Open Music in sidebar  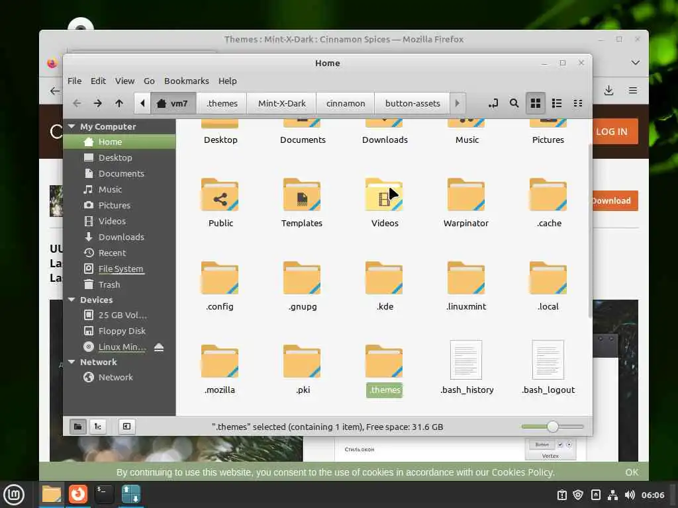119,189
